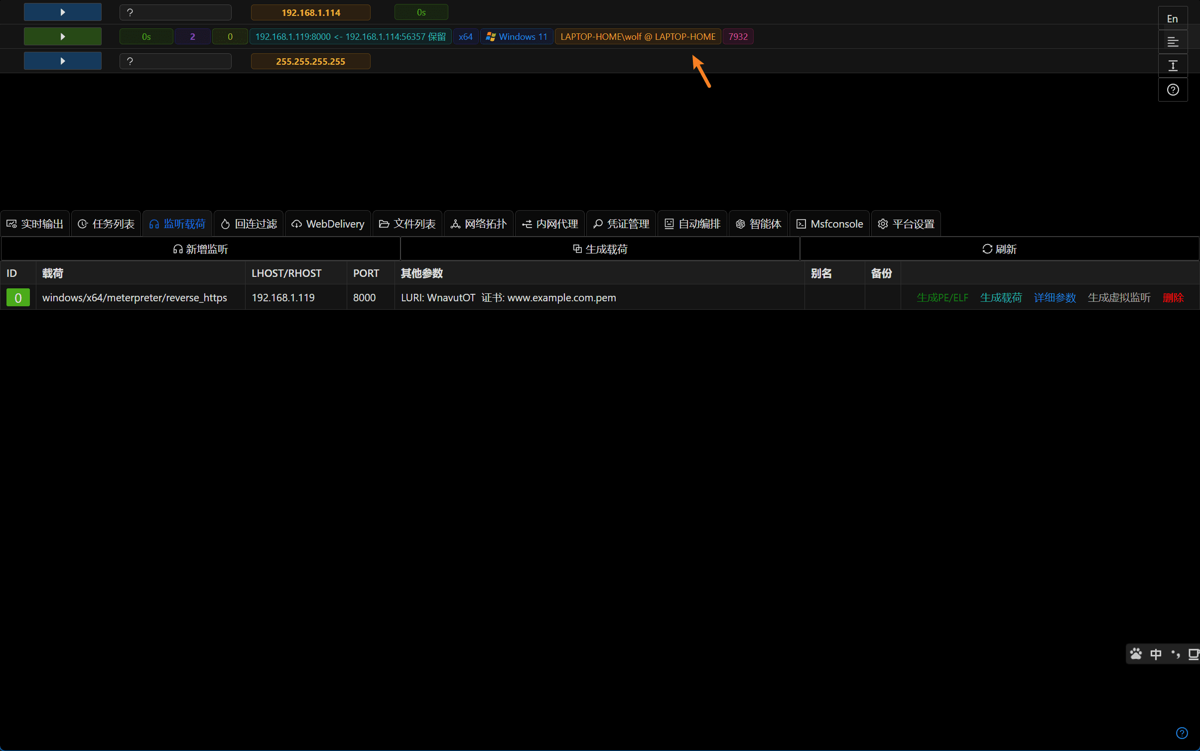Open the 网络拓扑 tab
The image size is (1200, 751).
tap(478, 224)
